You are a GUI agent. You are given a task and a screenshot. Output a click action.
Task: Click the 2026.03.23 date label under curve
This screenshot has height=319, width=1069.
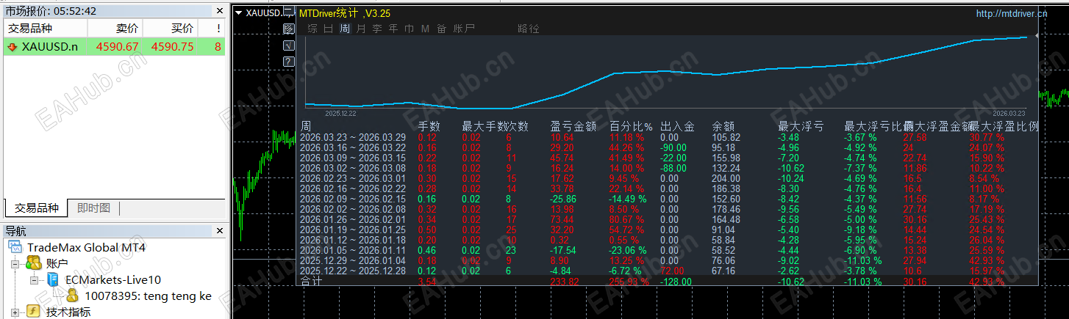pyautogui.click(x=1009, y=113)
